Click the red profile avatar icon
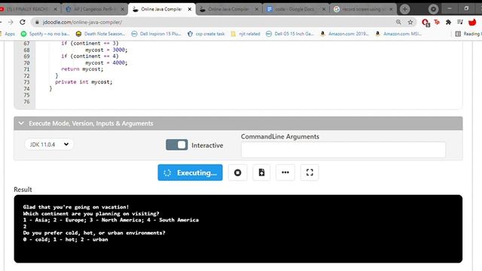 (472, 22)
